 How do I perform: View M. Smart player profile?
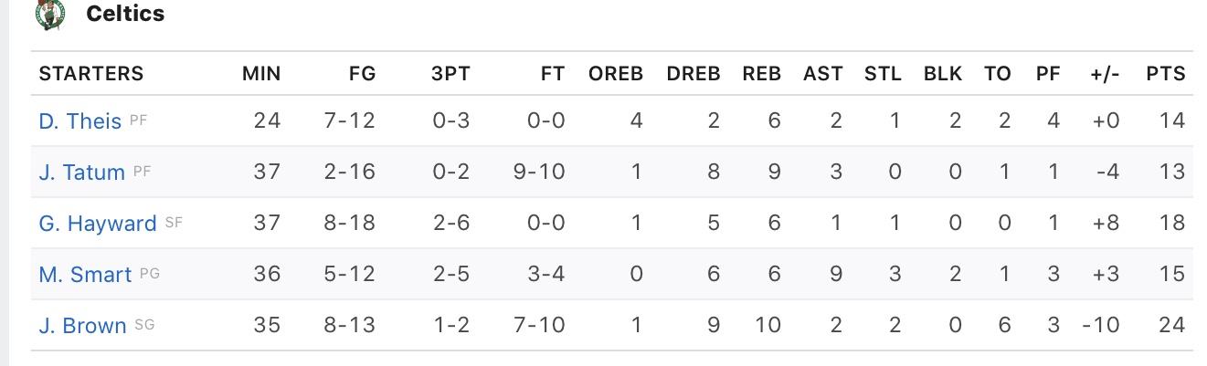point(86,274)
